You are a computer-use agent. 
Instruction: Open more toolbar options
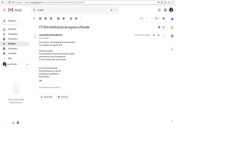point(81,19)
